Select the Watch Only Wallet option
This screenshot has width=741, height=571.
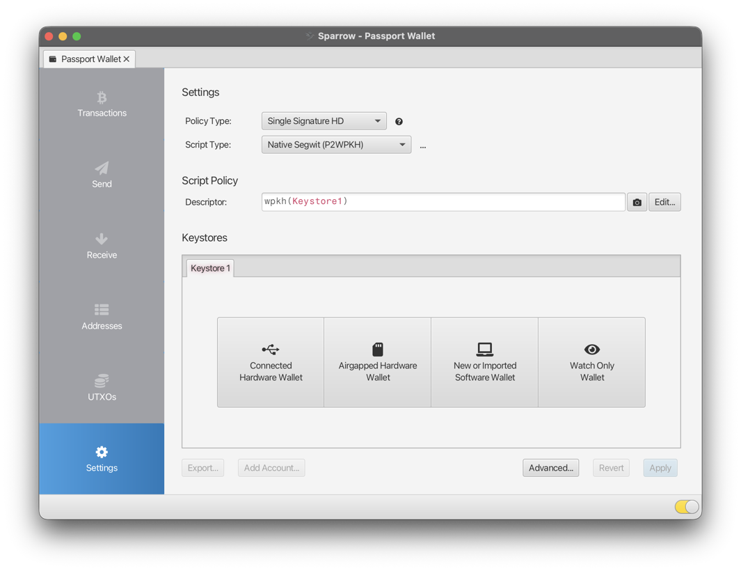coord(591,362)
